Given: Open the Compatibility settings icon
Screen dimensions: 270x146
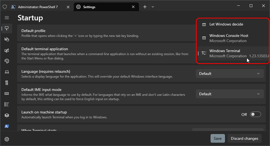Looking at the screenshot, I should 7,83.
